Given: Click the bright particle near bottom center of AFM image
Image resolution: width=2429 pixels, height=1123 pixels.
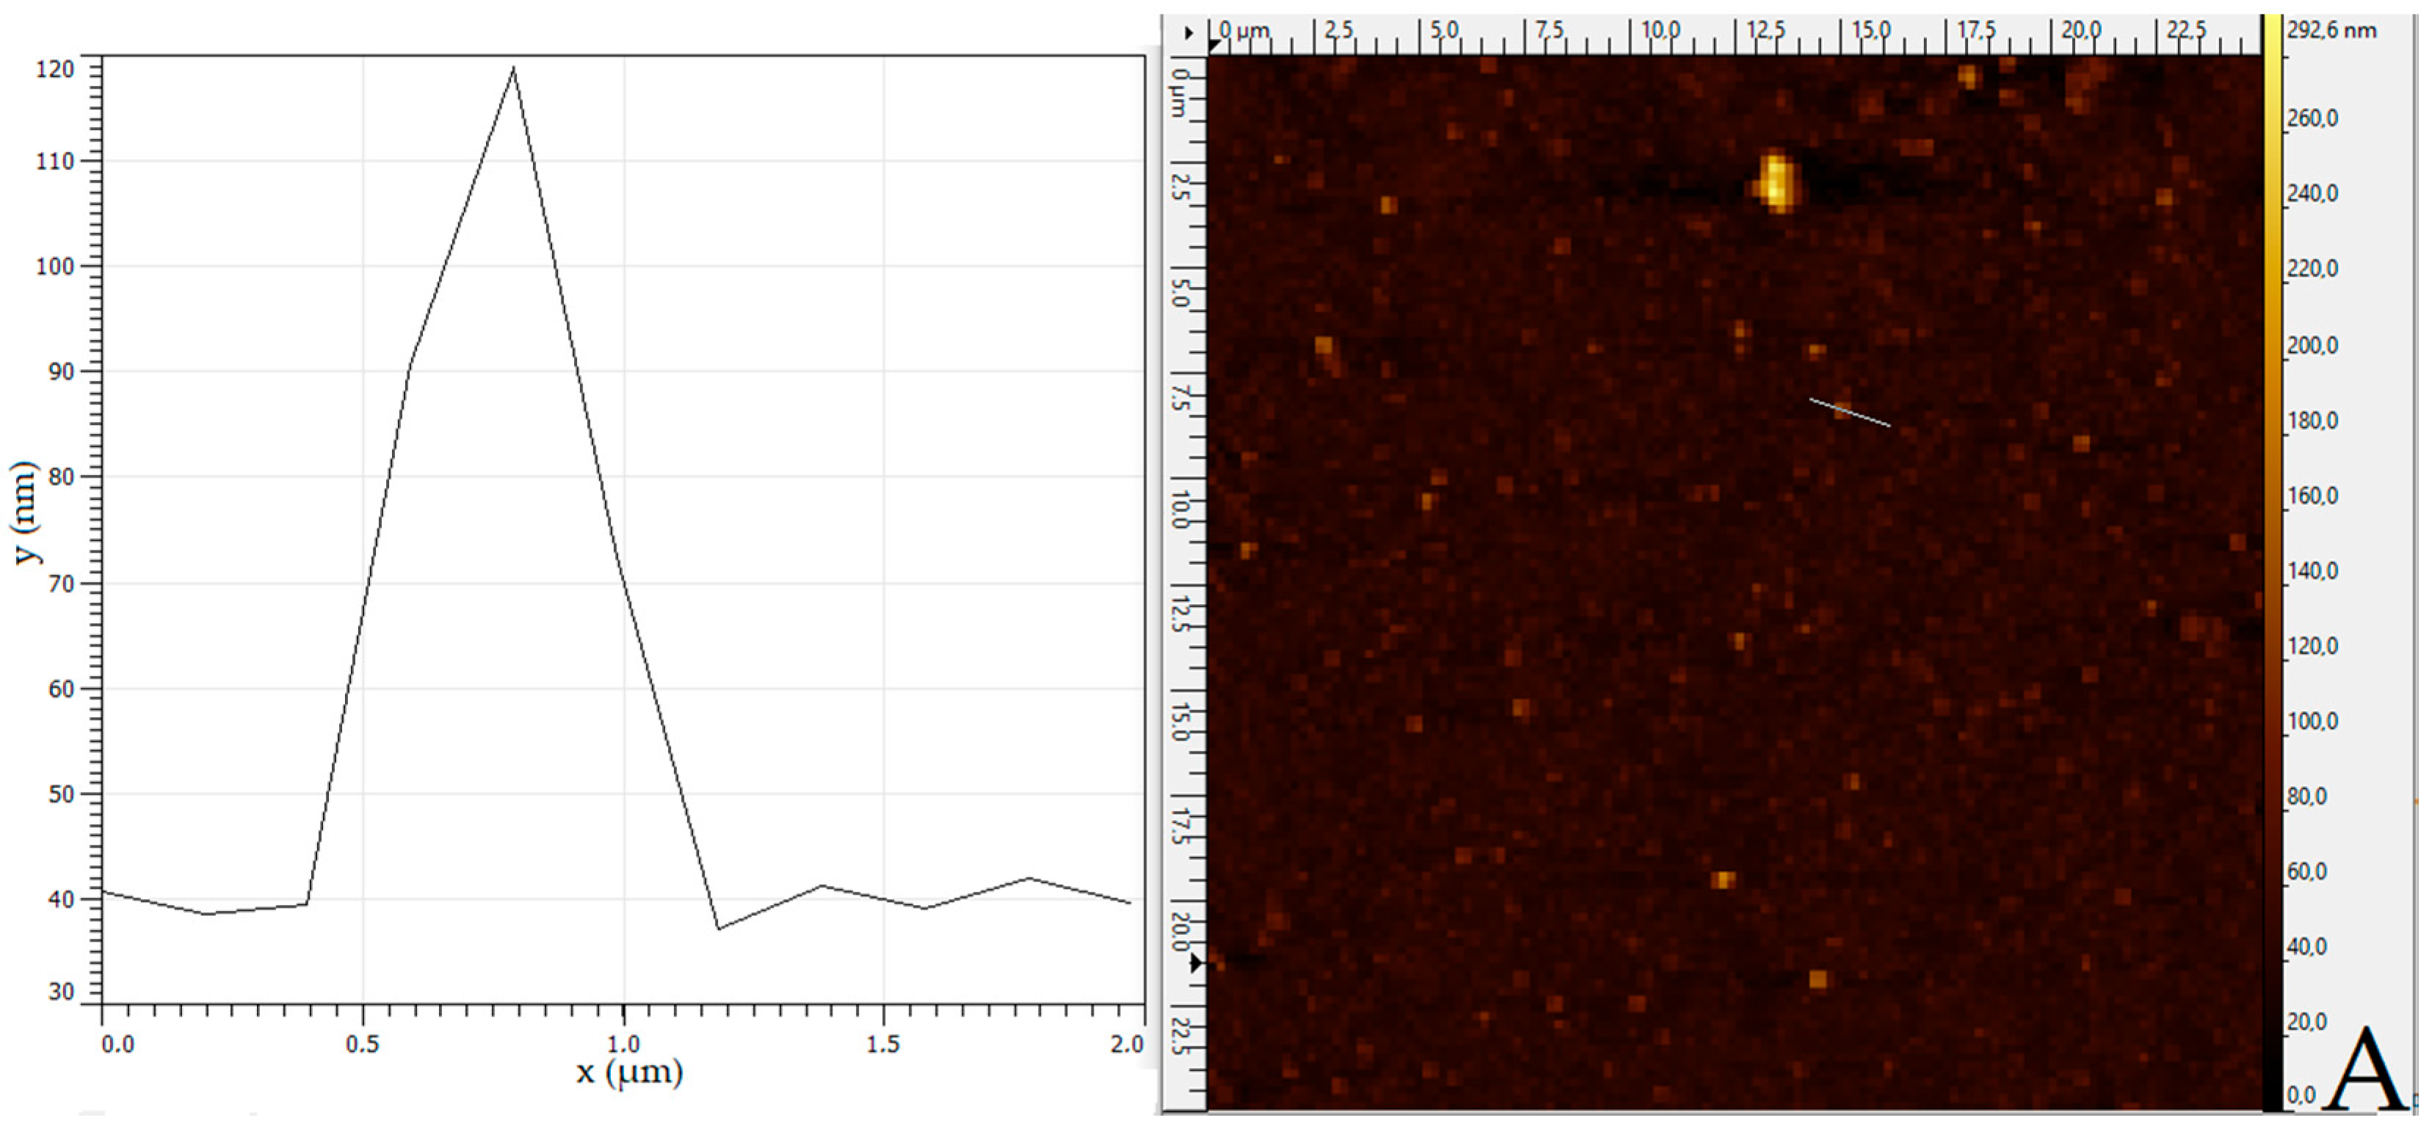Looking at the screenshot, I should point(1723,879).
